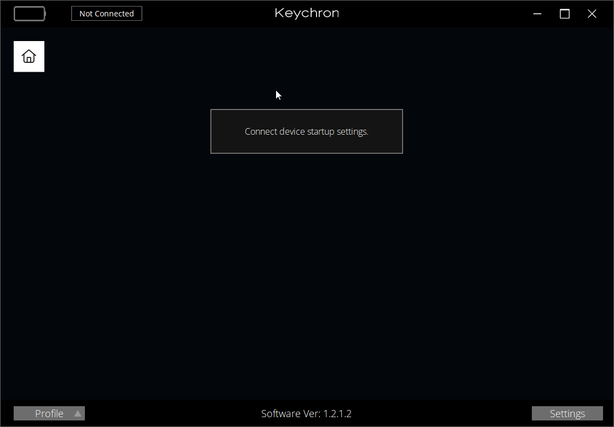
Task: Open the Profile selector at bottom left
Action: point(49,413)
